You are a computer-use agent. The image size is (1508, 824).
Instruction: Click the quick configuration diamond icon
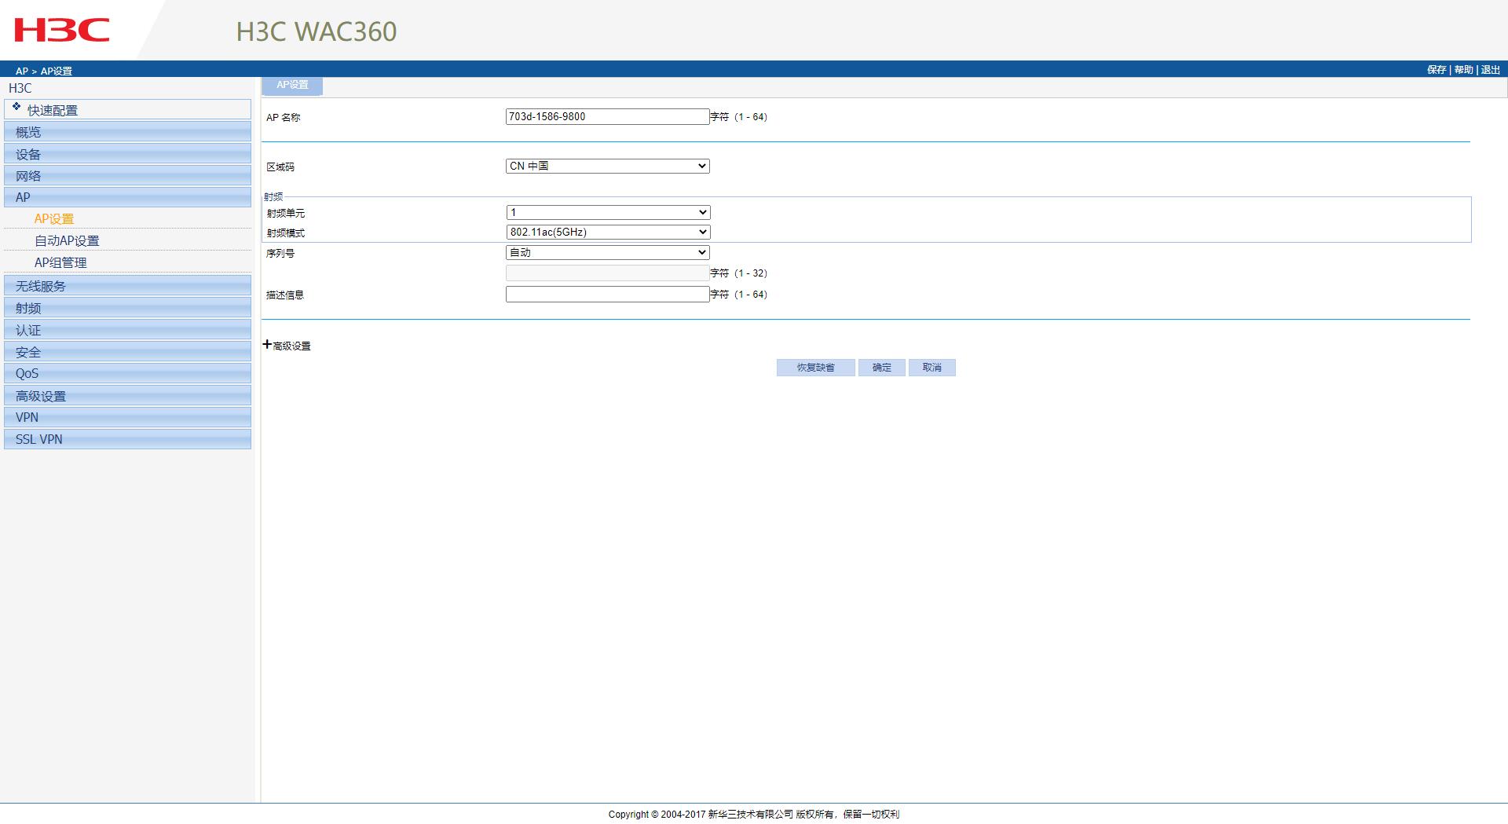click(16, 106)
